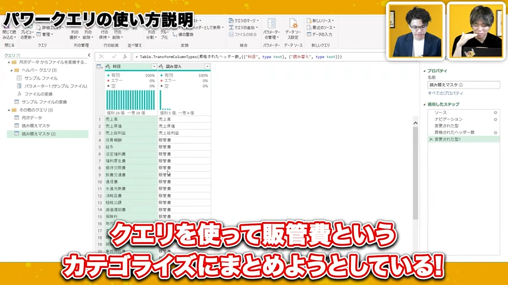The height and width of the screenshot is (285, 508).
Task: Open gear settings for 昇格されたヘッダー数 step
Action: click(x=496, y=132)
